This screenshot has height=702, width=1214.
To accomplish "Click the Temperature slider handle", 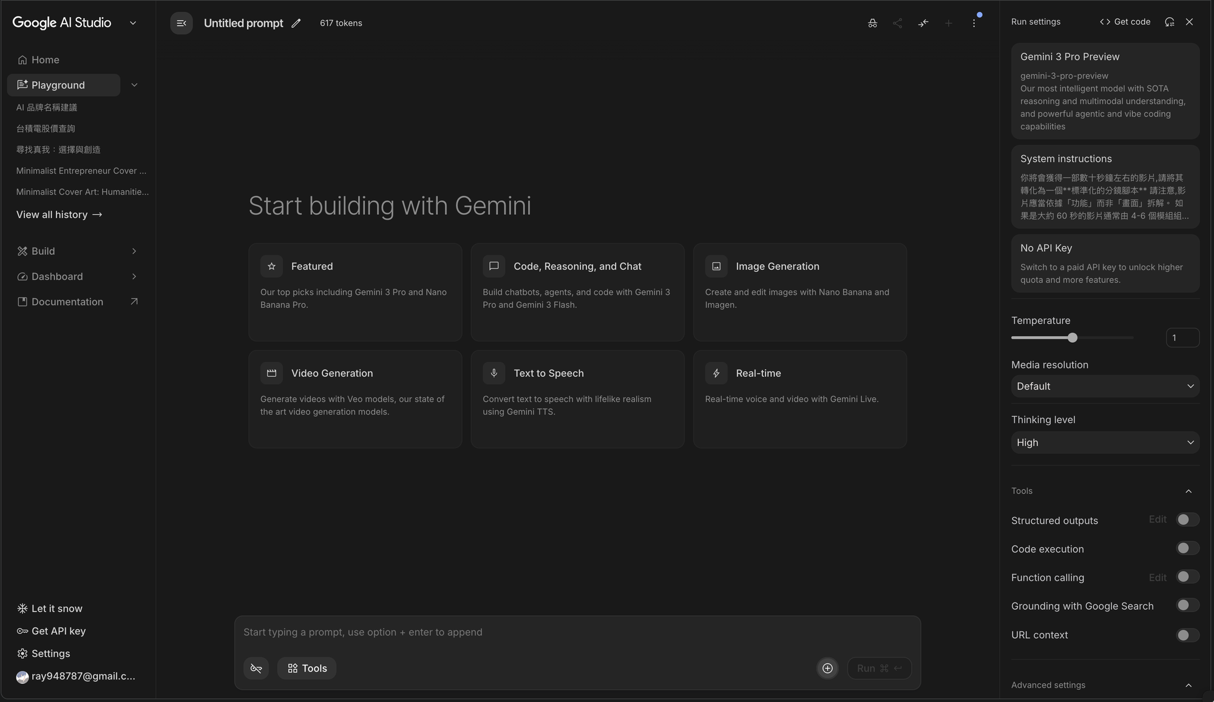I will (1072, 338).
